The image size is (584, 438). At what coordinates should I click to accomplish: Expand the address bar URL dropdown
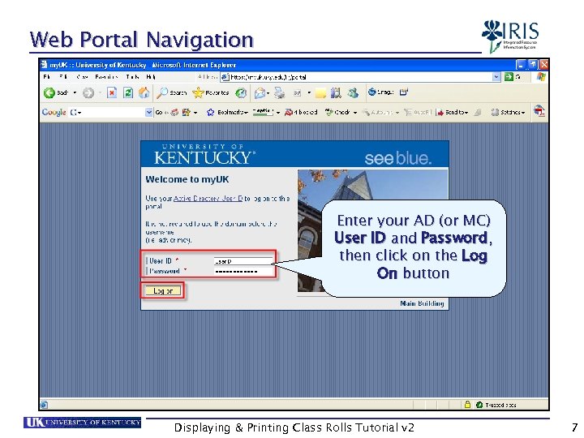(x=496, y=77)
